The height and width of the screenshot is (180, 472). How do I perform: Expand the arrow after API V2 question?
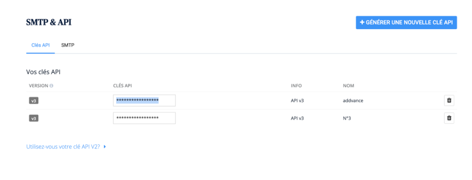[105, 147]
